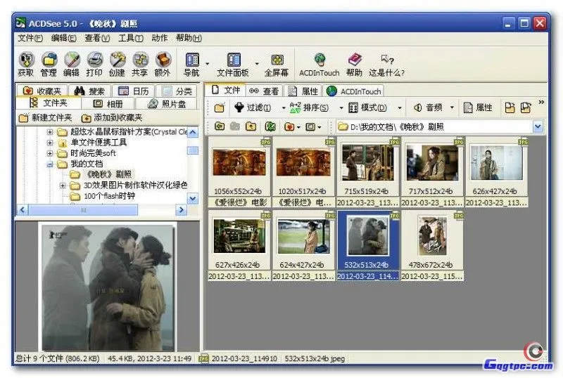Viewport: 563px width, 378px height.
Task: Switch to the 搜索 search tab
Action: click(89, 91)
